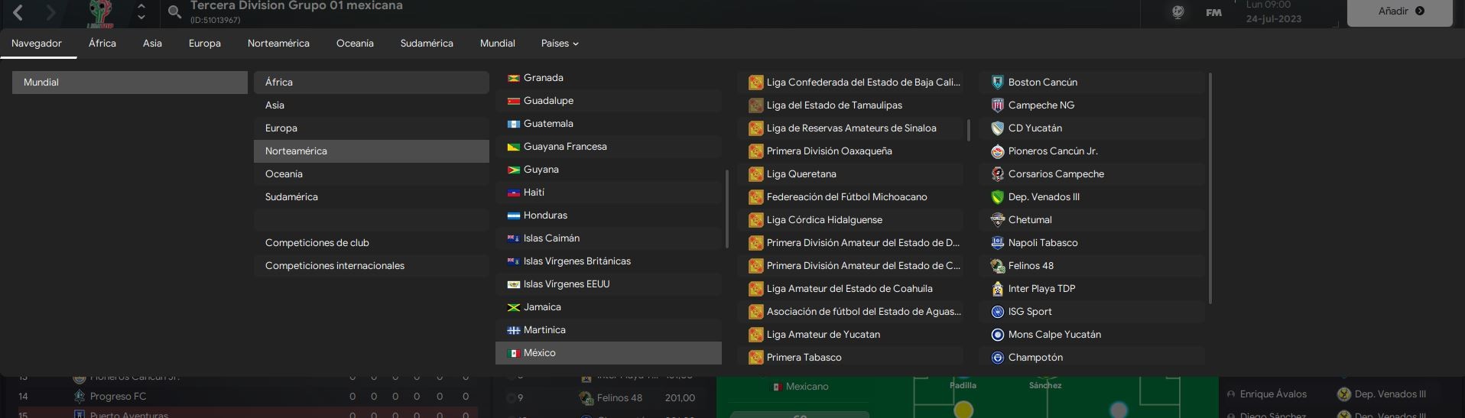Click the back navigation arrow
The width and height of the screenshot is (1465, 418).
(18, 12)
